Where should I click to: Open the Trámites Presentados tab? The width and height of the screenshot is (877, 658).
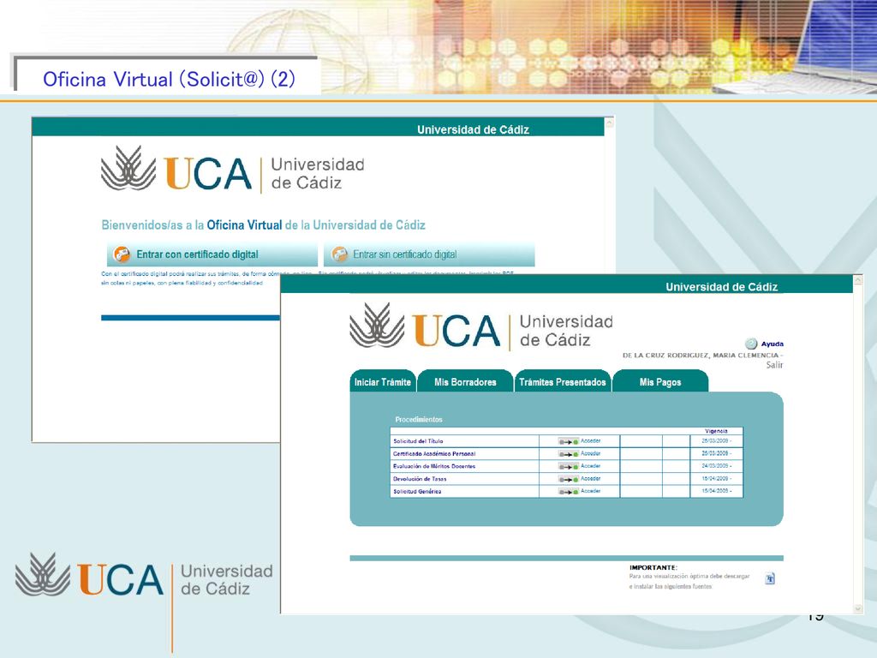[563, 381]
